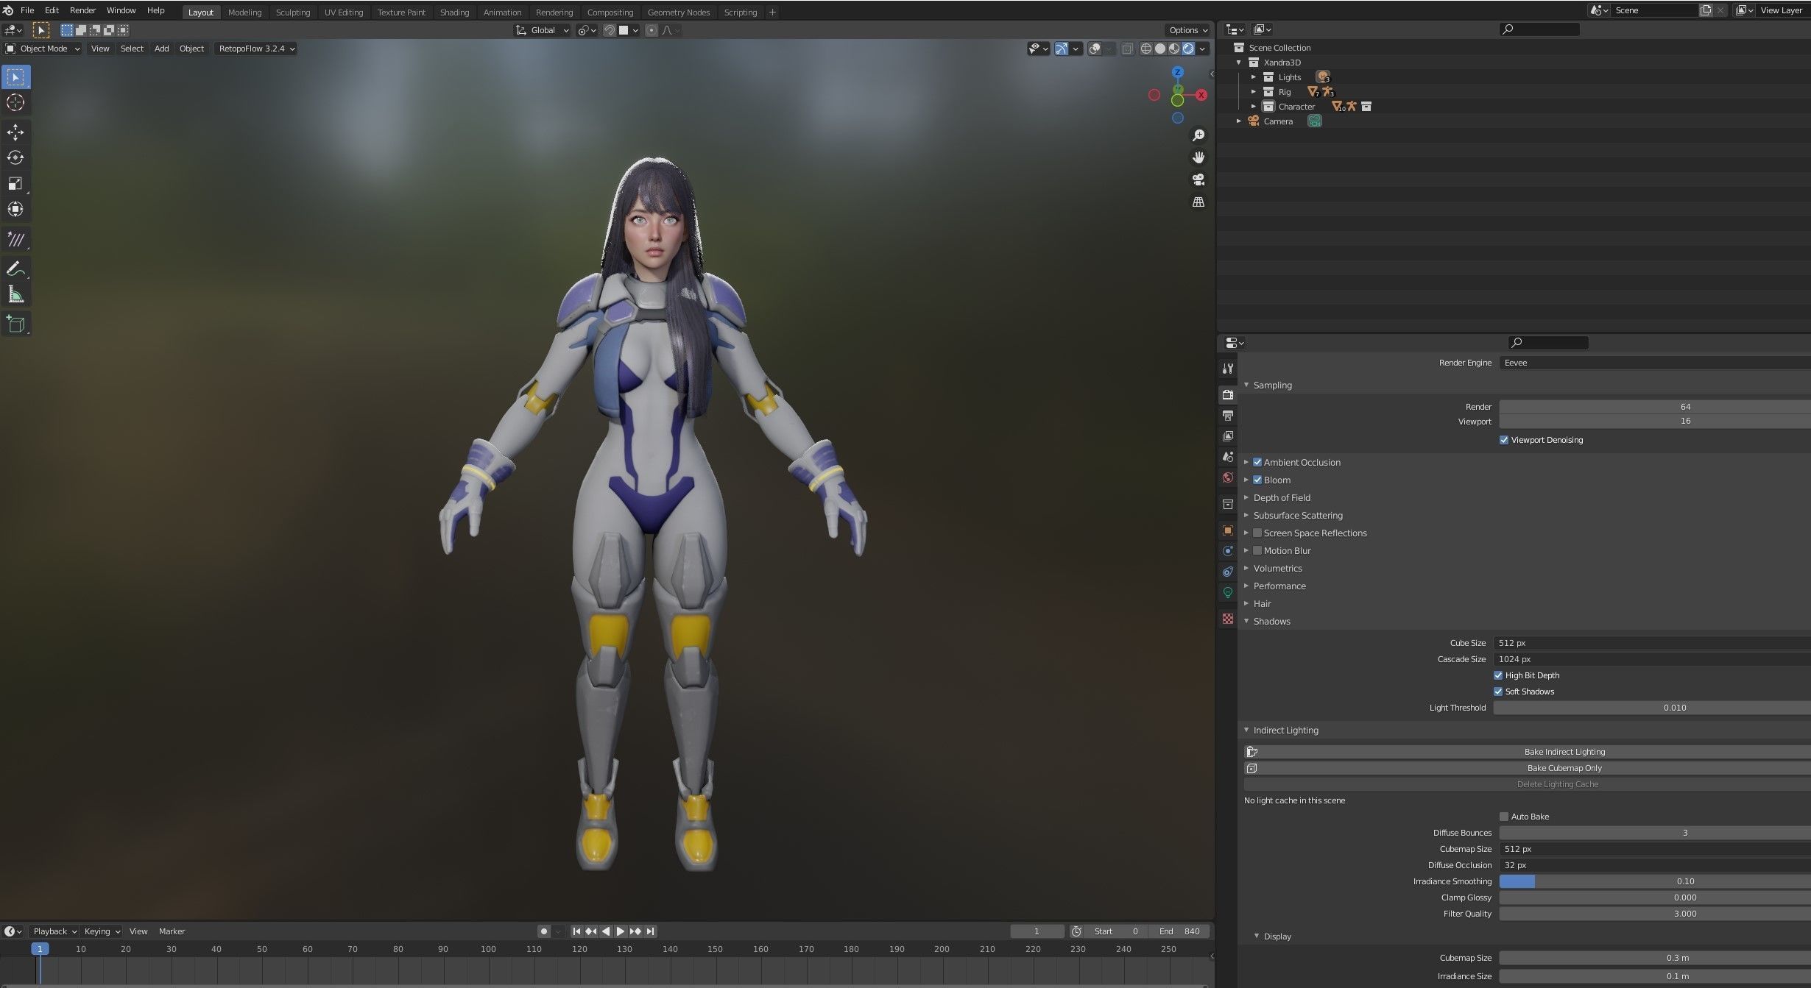Switch to material preview shading
Screen dimensions: 1811x988
1174,49
